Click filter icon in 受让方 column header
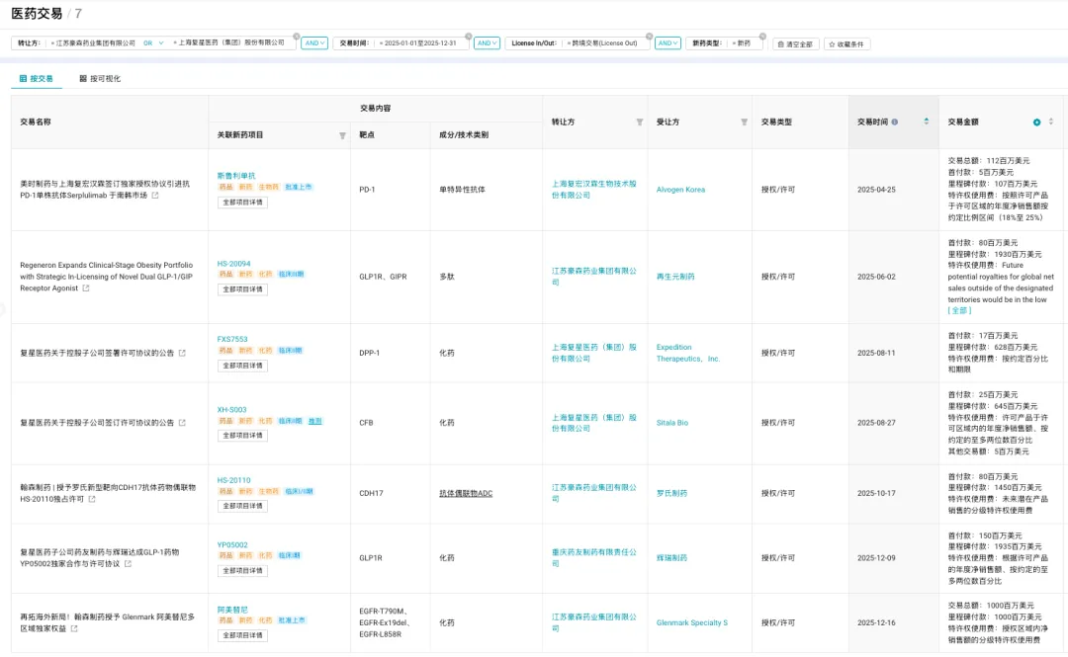 coord(744,123)
